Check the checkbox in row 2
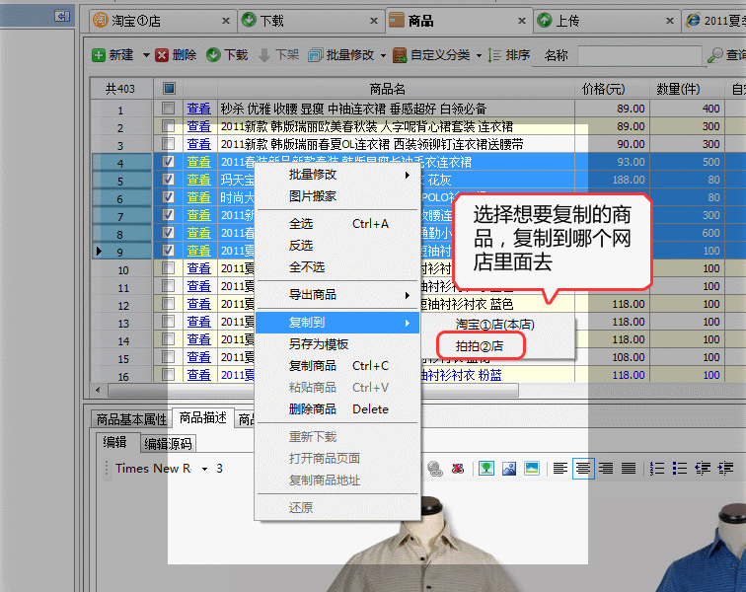This screenshot has height=592, width=746. point(168,126)
